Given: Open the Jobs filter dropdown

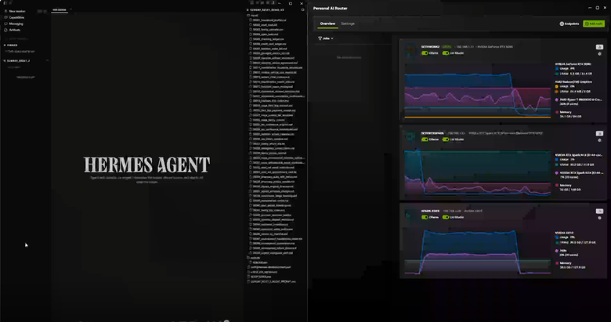Looking at the screenshot, I should click(326, 38).
